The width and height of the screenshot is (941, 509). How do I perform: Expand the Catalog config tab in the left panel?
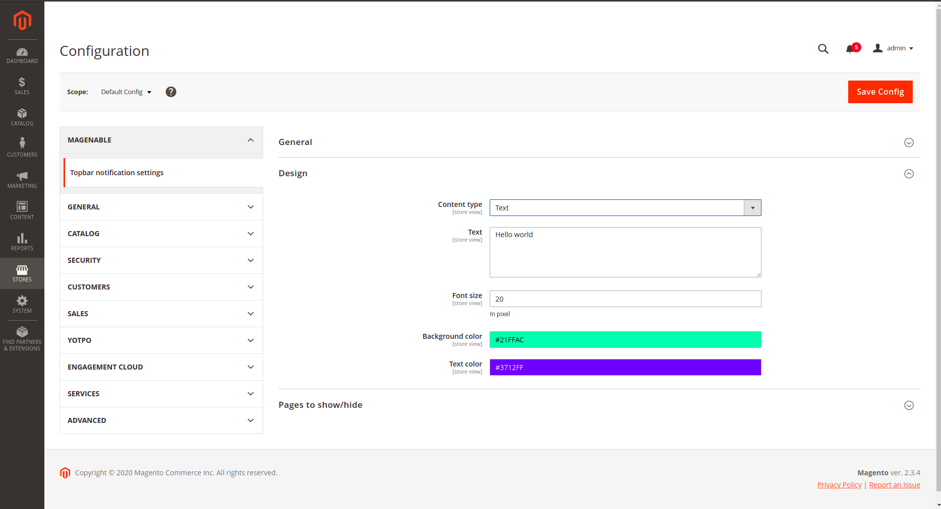point(161,234)
